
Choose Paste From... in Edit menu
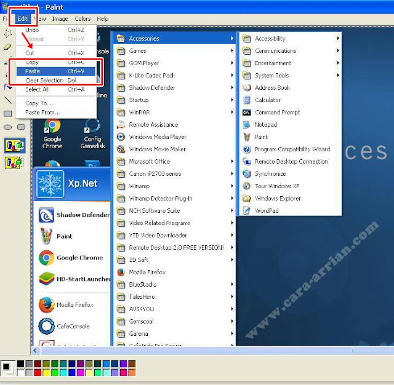click(56, 113)
